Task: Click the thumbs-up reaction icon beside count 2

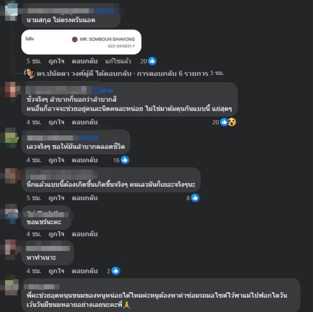Action: point(116,271)
